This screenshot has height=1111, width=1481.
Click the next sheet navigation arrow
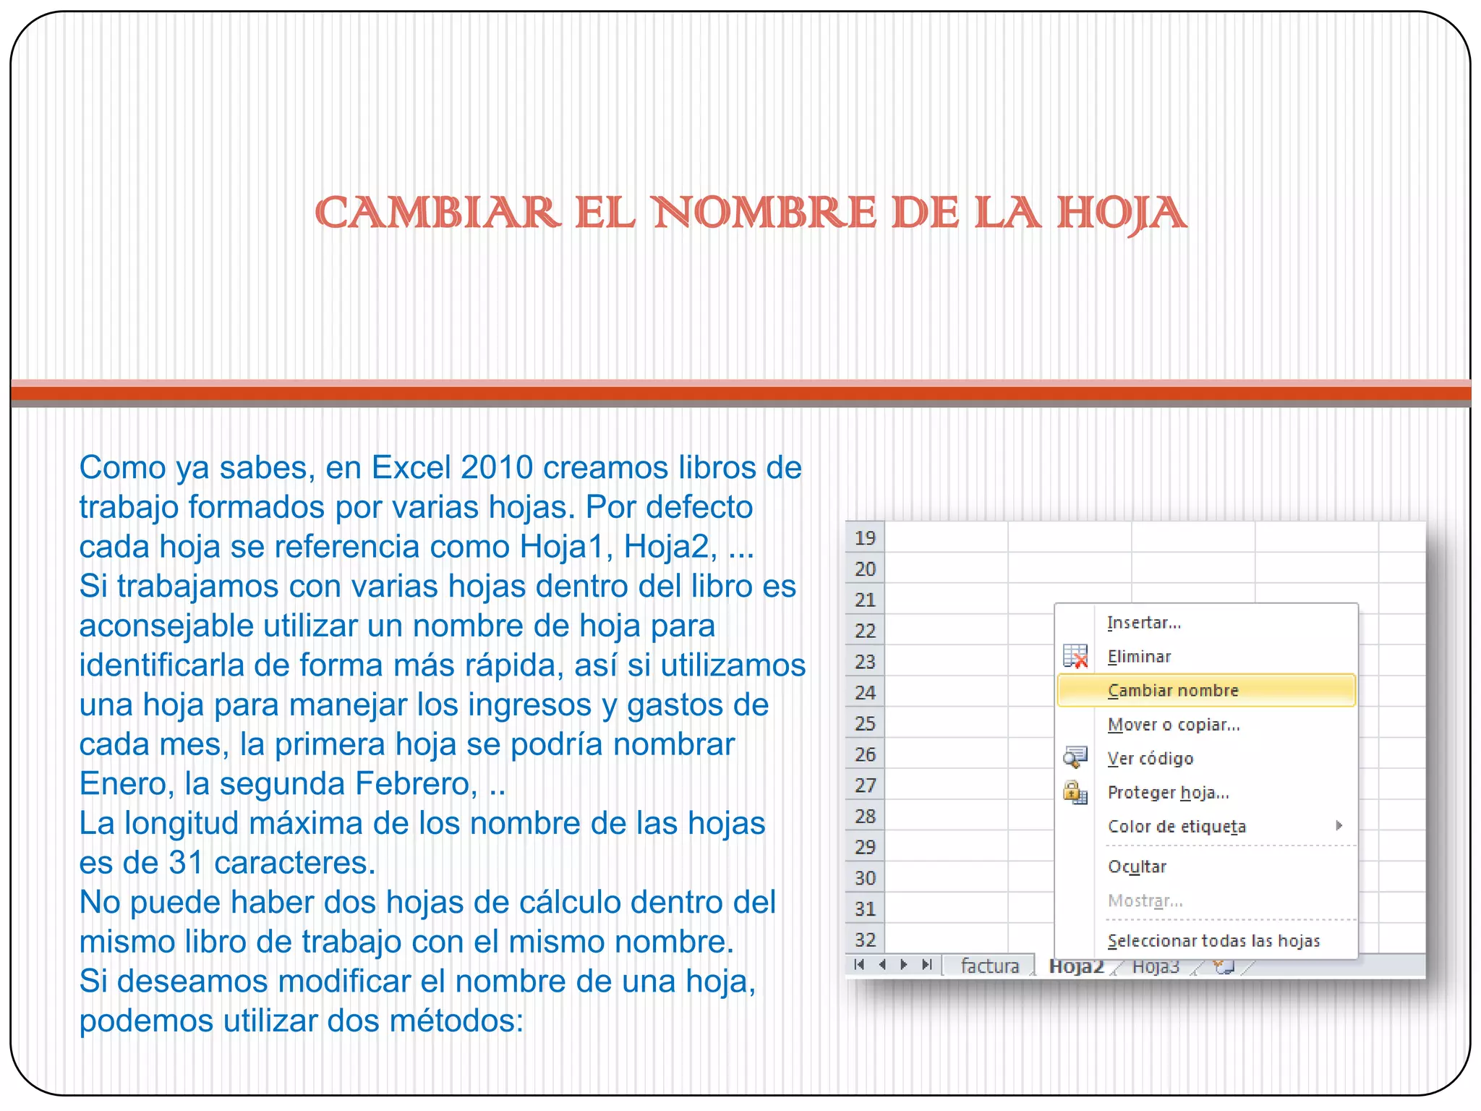[x=904, y=964]
